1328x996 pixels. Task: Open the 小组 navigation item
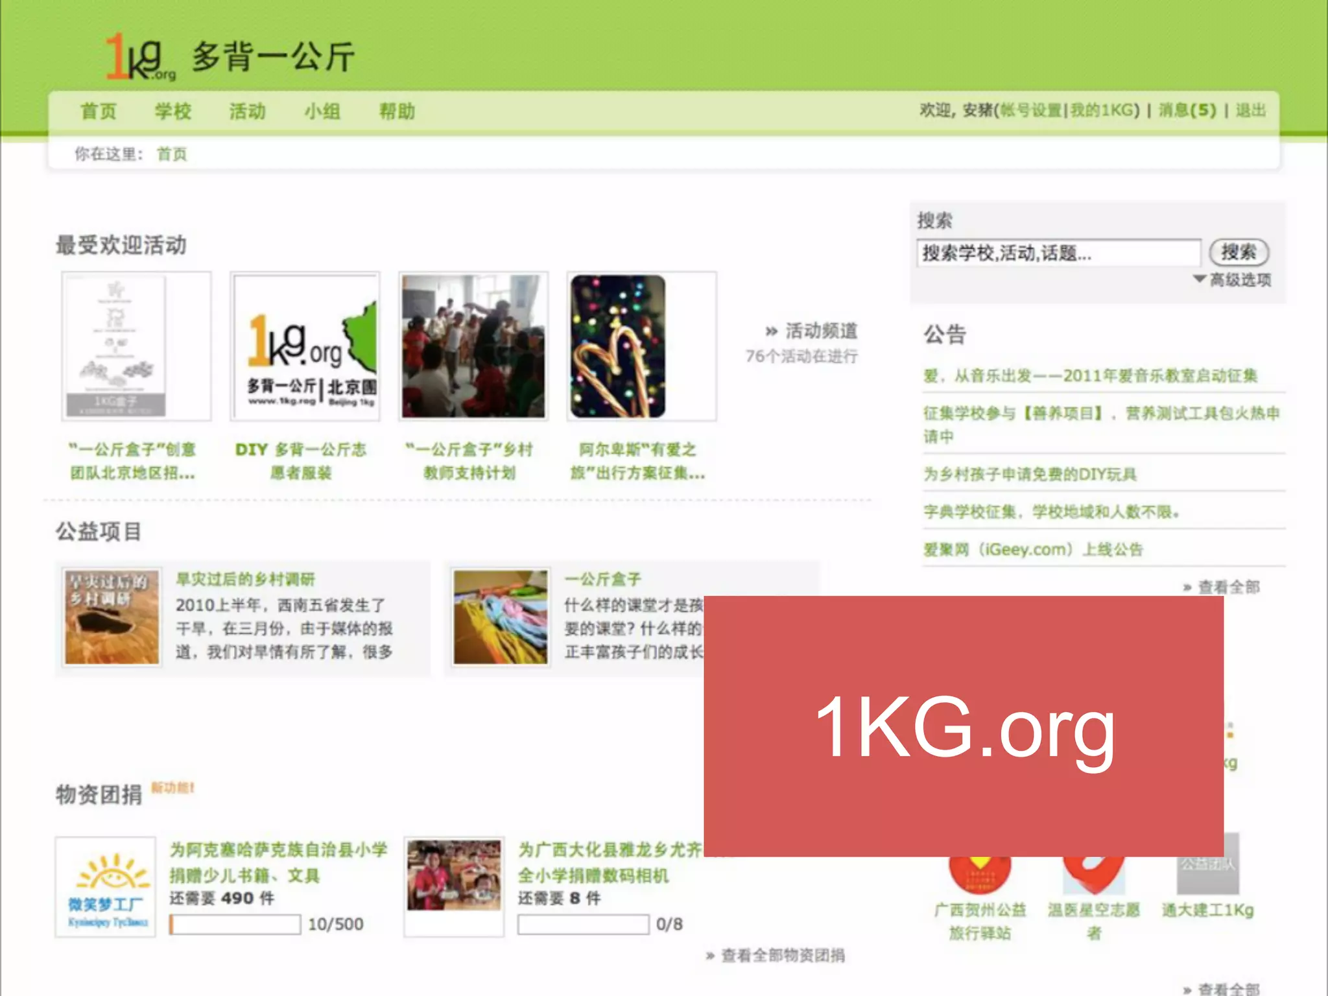[x=322, y=112]
